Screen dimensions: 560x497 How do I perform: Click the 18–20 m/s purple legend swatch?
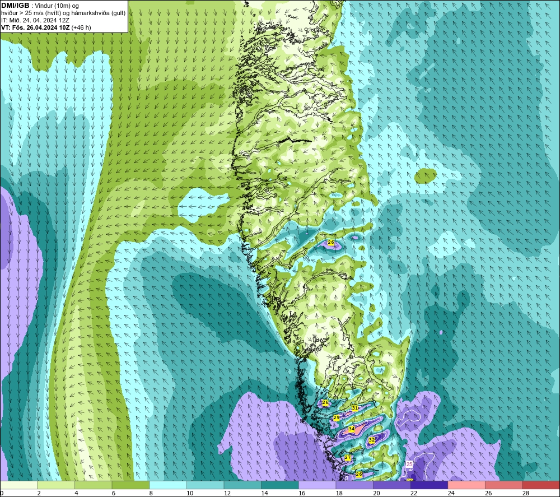pyautogui.click(x=354, y=485)
